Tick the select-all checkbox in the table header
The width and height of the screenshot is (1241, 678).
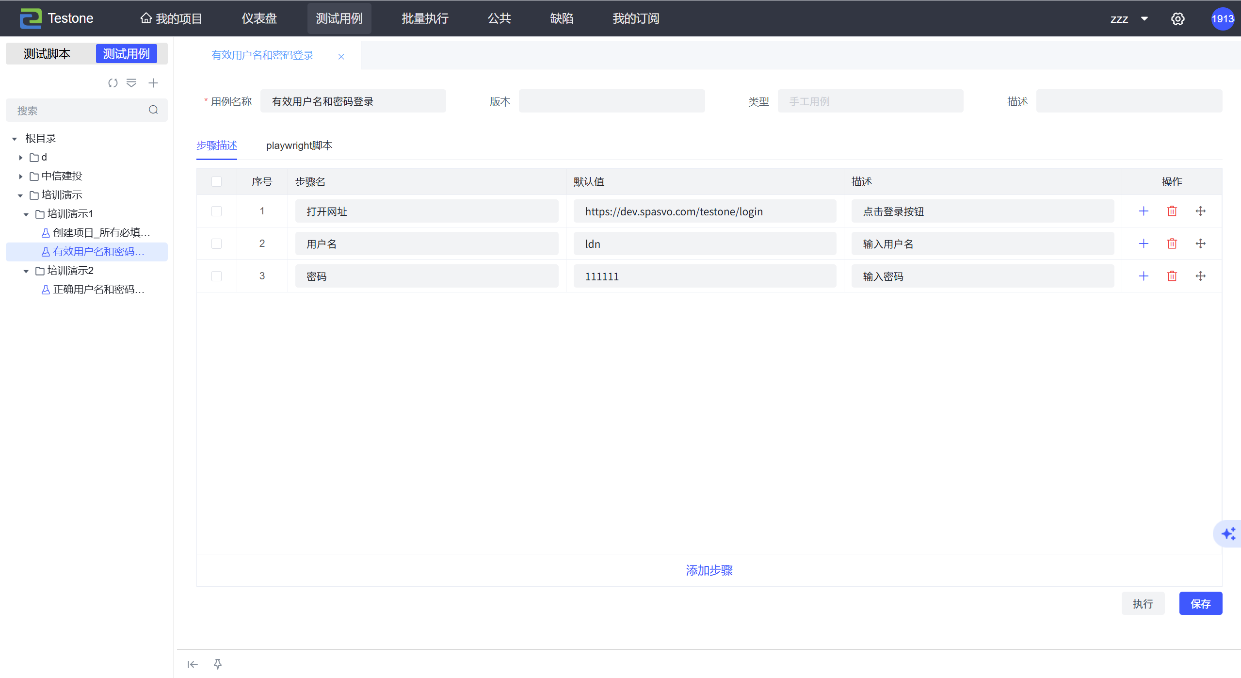[x=217, y=181]
